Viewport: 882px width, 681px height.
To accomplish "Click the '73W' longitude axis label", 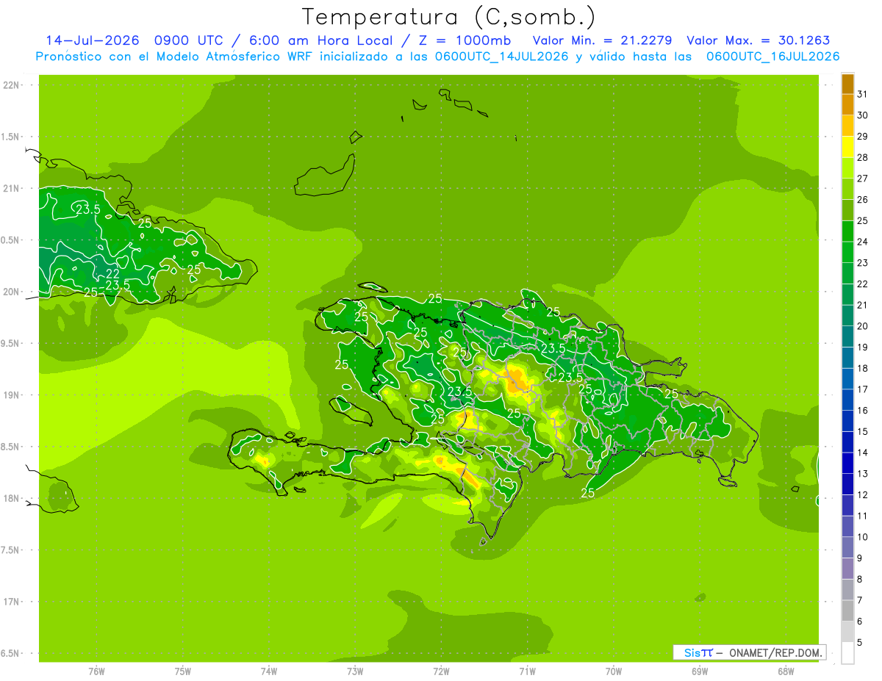I will tap(355, 671).
